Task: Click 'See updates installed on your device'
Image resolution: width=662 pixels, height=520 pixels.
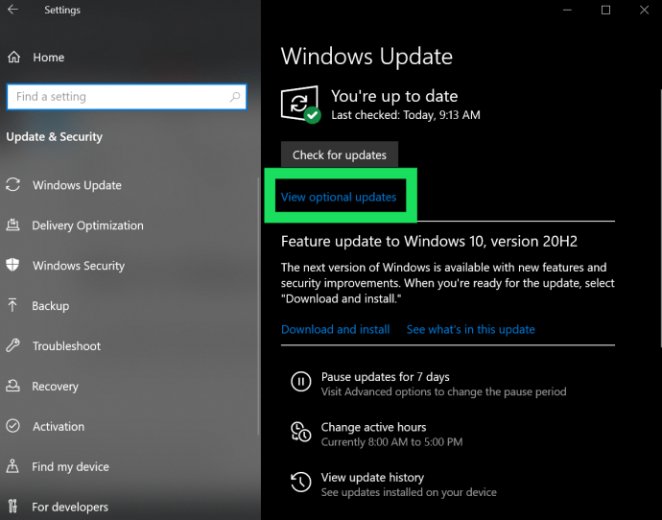Action: (x=409, y=492)
